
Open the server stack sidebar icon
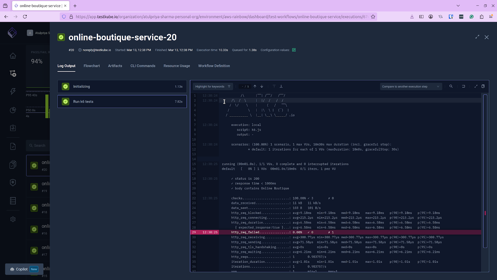[13, 201]
